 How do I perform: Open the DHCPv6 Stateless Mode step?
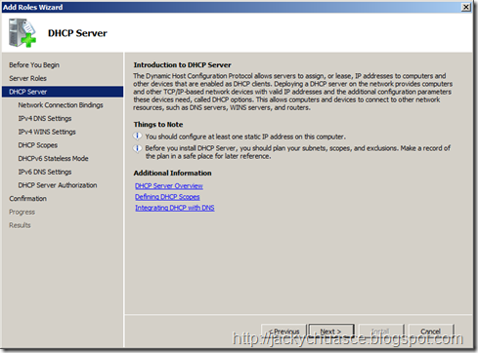53,158
